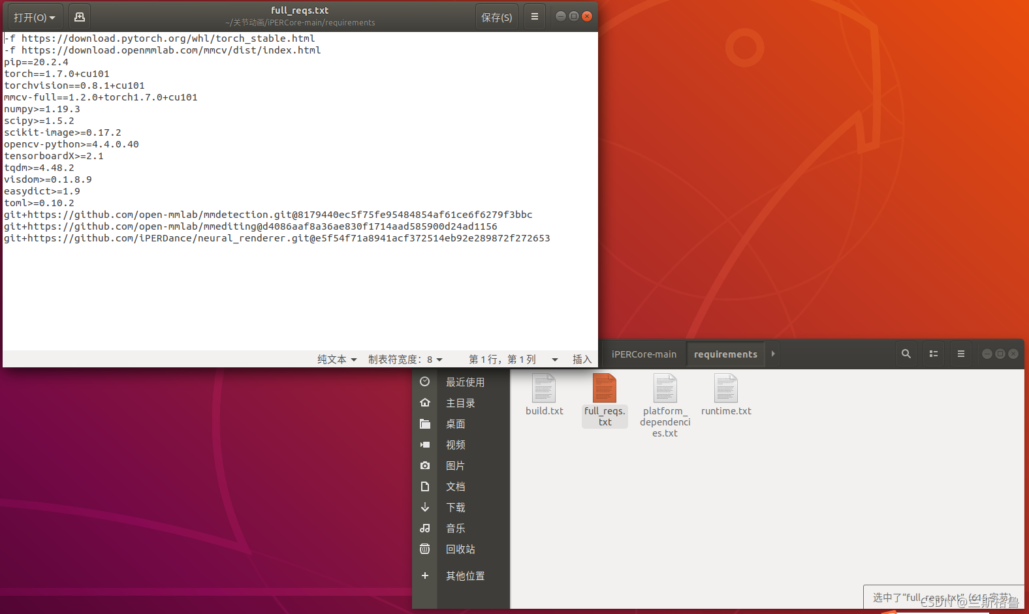This screenshot has width=1029, height=614.
Task: Click the trash bin icon beside 回收站
Action: (x=425, y=549)
